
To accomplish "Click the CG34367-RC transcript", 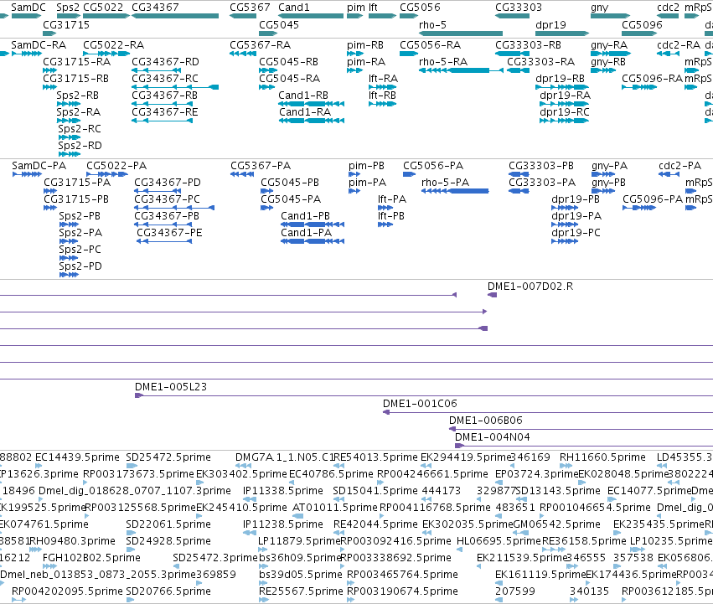I will (x=175, y=87).
